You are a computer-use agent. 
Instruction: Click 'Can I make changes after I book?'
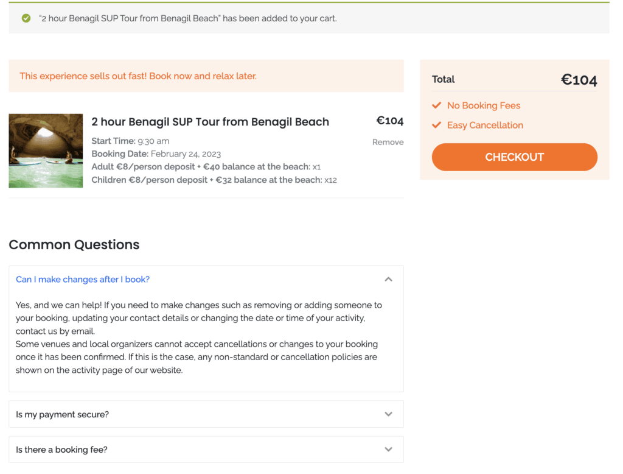[83, 280]
